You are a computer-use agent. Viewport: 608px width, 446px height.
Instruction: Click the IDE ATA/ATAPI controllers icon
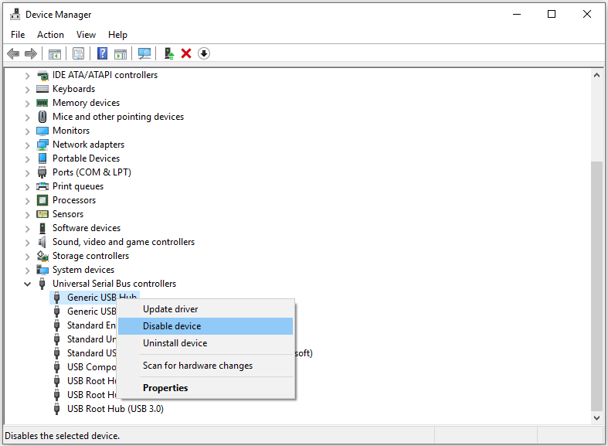pyautogui.click(x=42, y=75)
